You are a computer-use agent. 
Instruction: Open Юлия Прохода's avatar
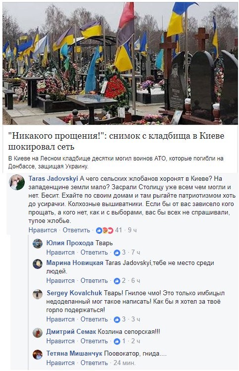coord(38,244)
